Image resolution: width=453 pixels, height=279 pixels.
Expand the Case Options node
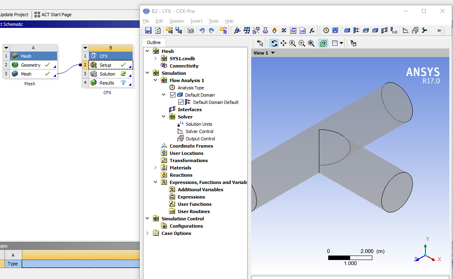147,233
